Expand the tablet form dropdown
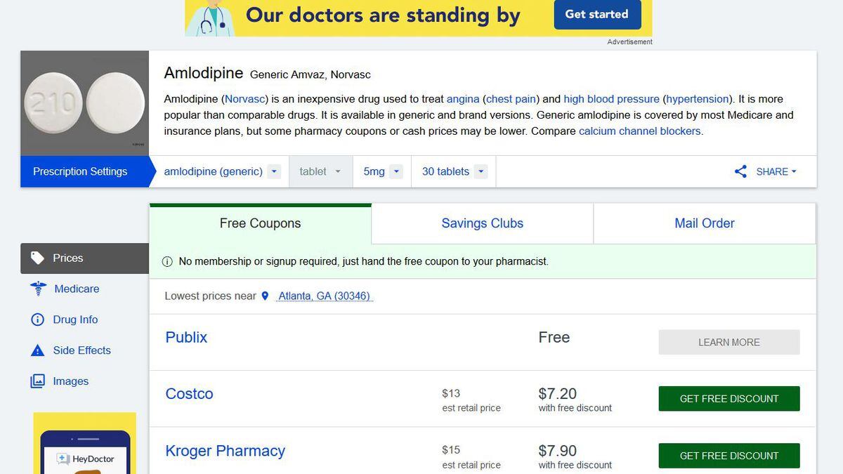Screen dimensions: 843x474 [x=338, y=171]
